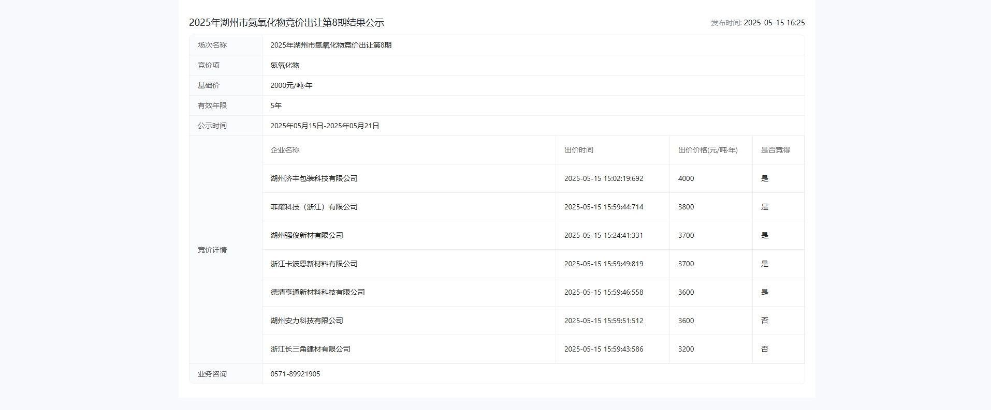Select company 湖州强俊新材有限公司
This screenshot has width=991, height=410.
click(307, 235)
